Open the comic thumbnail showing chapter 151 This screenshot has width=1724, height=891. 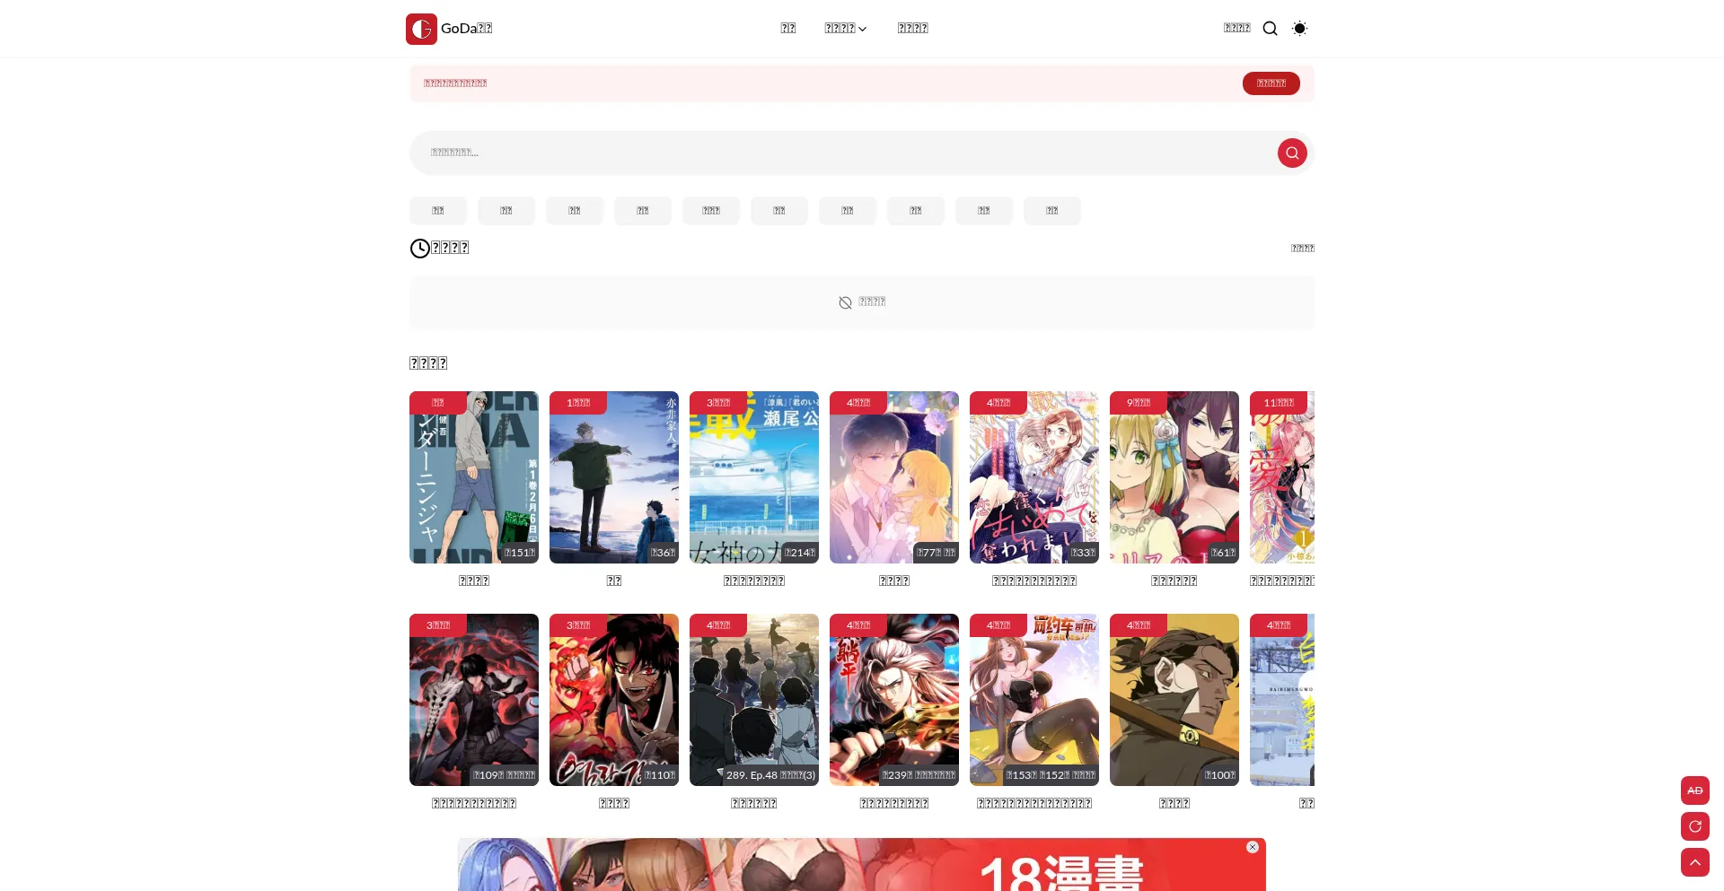474,477
